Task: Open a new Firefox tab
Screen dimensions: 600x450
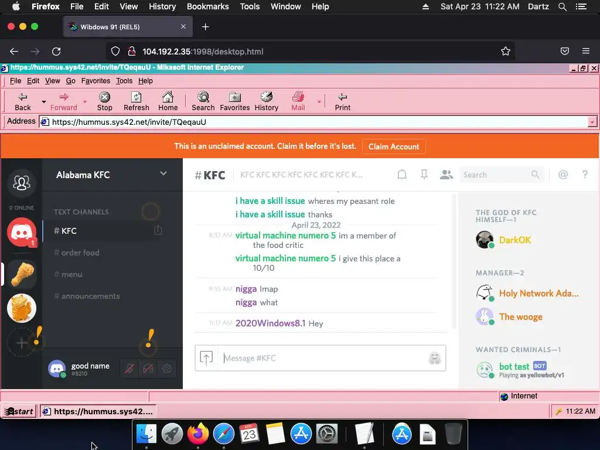Action: [x=206, y=27]
